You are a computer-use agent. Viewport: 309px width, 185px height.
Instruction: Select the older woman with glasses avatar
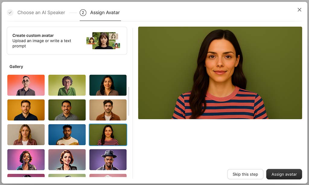tap(67, 85)
